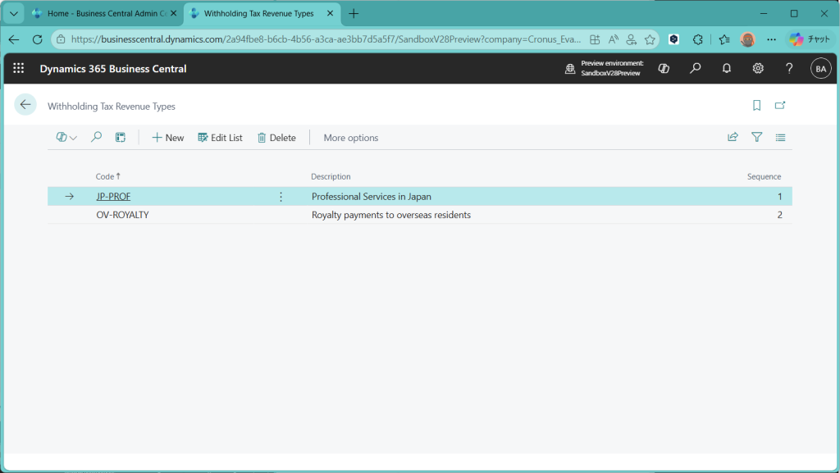
Task: Switch to Business Central Admin Center tab
Action: click(x=98, y=14)
